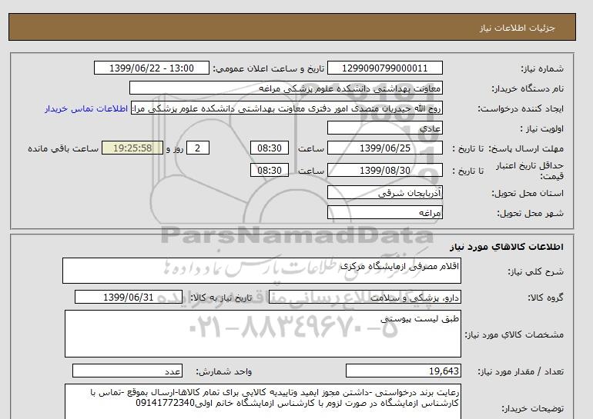
Task: Open buyer contact information link
Action: (x=86, y=108)
